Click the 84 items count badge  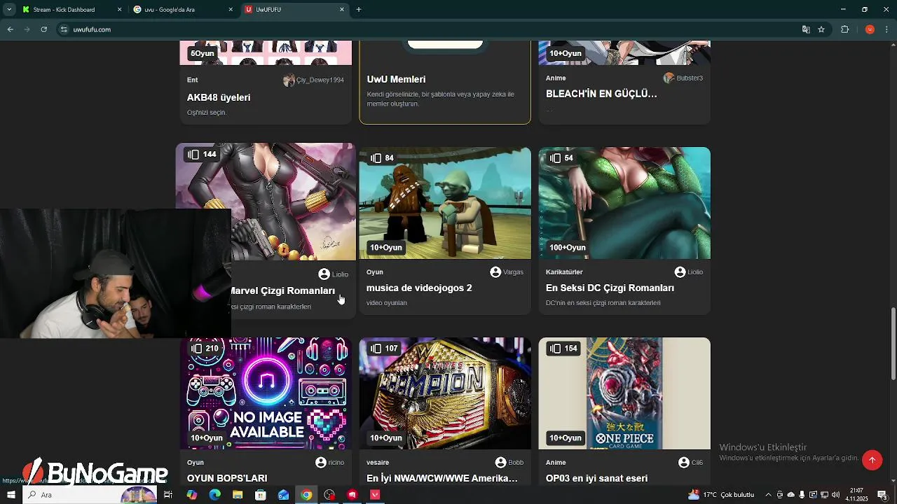click(382, 158)
